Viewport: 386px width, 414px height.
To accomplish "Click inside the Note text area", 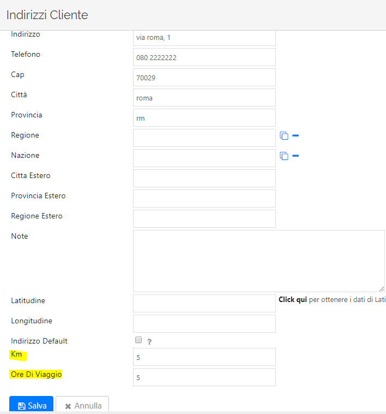I will tap(259, 261).
